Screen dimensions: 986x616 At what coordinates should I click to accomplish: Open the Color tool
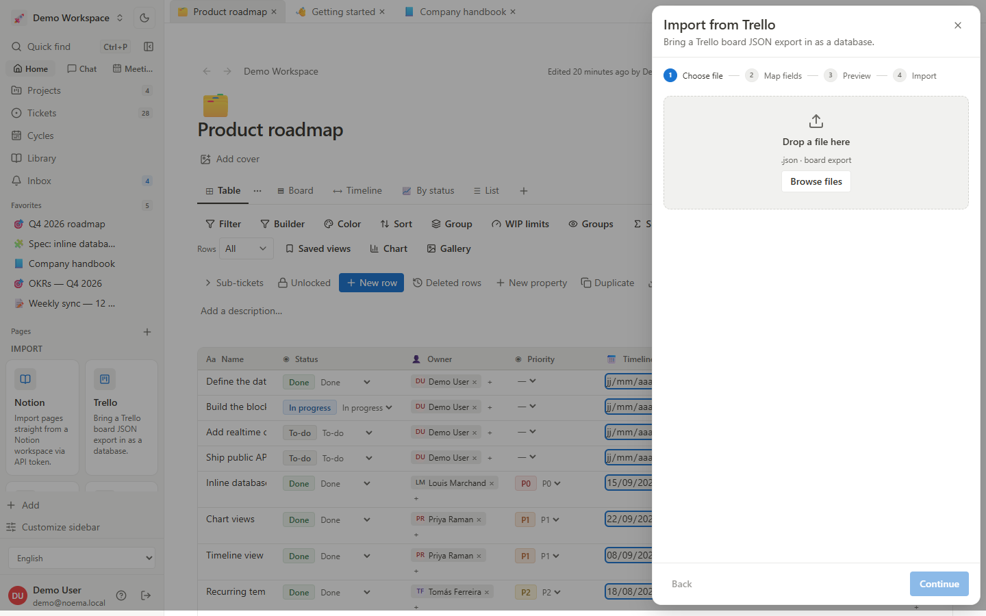pos(342,224)
